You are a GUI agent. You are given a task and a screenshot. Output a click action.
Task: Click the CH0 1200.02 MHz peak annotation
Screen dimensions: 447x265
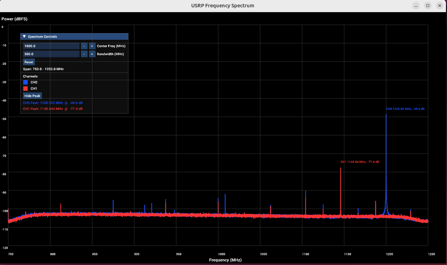coord(405,109)
